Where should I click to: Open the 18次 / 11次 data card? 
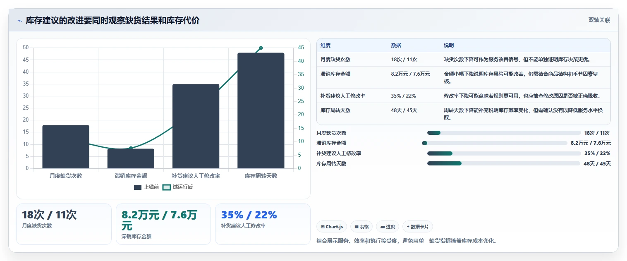tap(64, 224)
